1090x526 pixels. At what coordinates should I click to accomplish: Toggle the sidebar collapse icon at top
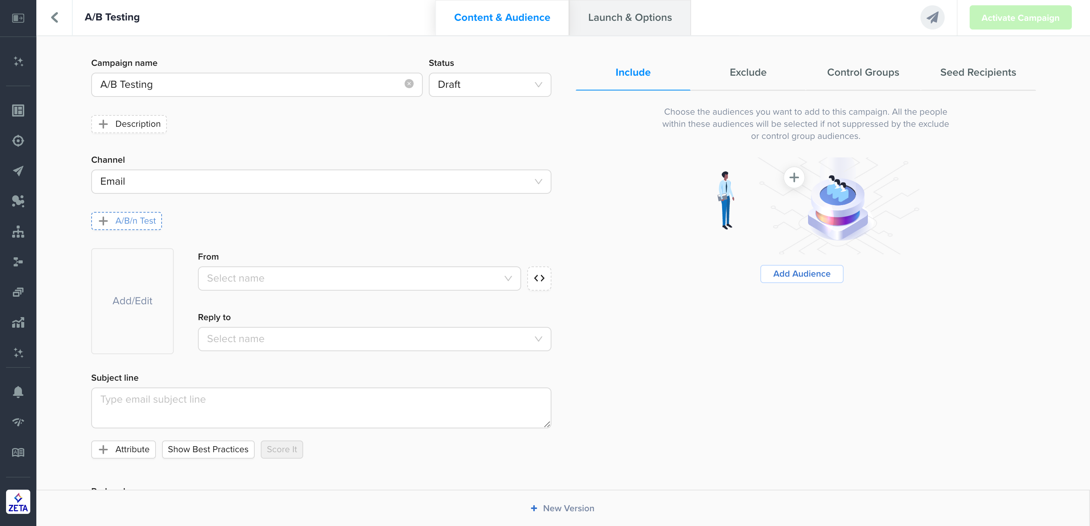tap(18, 18)
